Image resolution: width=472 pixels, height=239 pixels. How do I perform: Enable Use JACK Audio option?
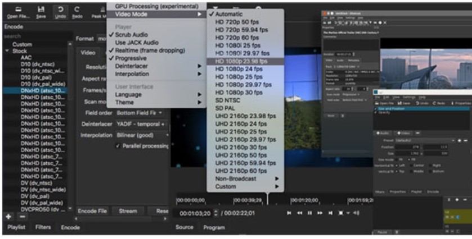point(156,43)
